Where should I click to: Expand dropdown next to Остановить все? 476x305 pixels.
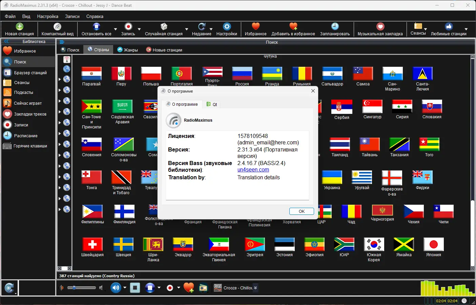click(116, 29)
